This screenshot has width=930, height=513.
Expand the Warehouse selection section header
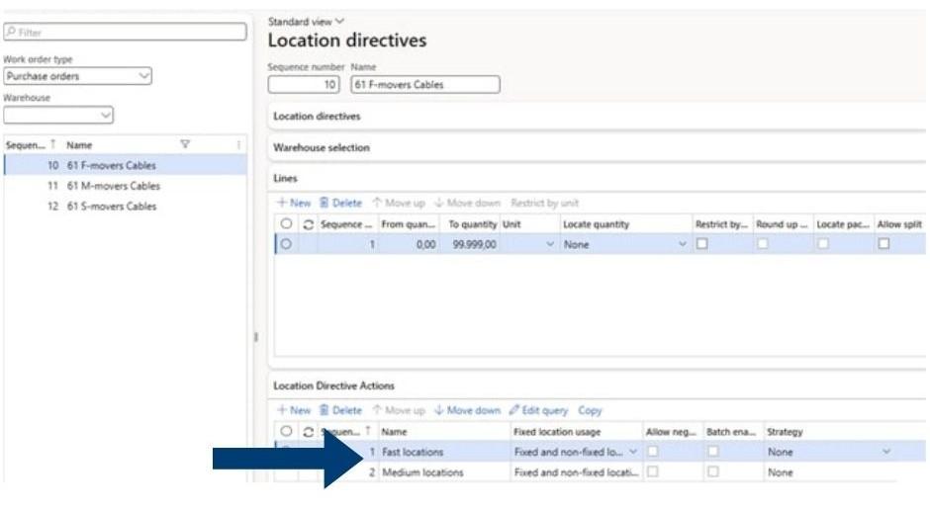pyautogui.click(x=322, y=147)
